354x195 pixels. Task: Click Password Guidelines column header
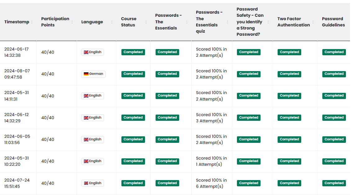click(333, 22)
